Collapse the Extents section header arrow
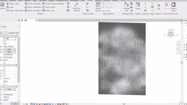The image size is (187, 105). 16,65
